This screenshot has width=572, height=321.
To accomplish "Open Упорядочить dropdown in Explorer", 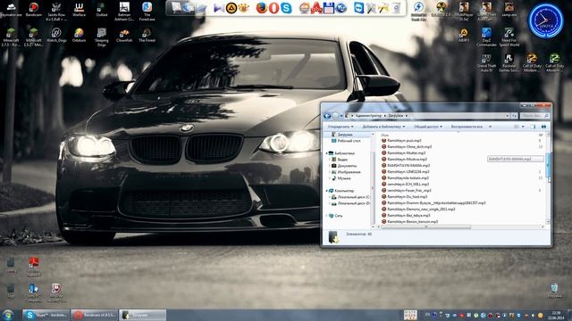I will point(340,127).
